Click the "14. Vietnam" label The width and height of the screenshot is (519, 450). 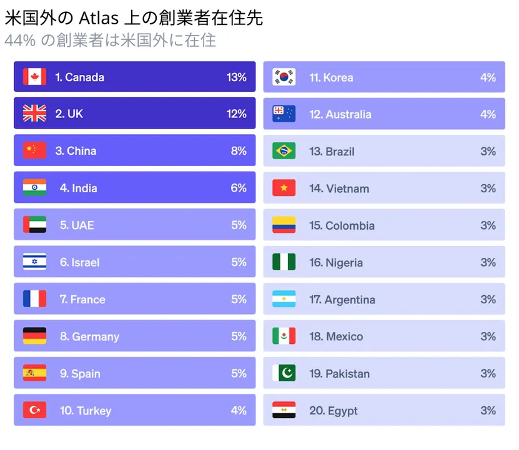[339, 188]
